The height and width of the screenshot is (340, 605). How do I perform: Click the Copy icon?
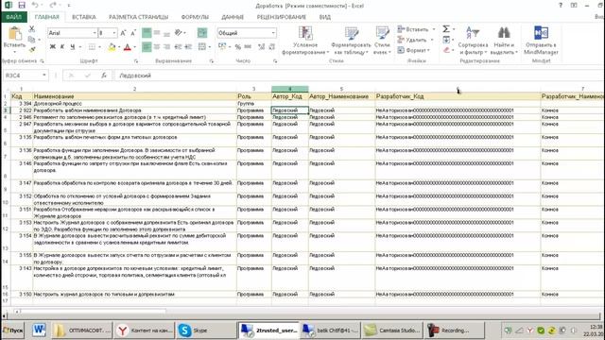[x=32, y=39]
